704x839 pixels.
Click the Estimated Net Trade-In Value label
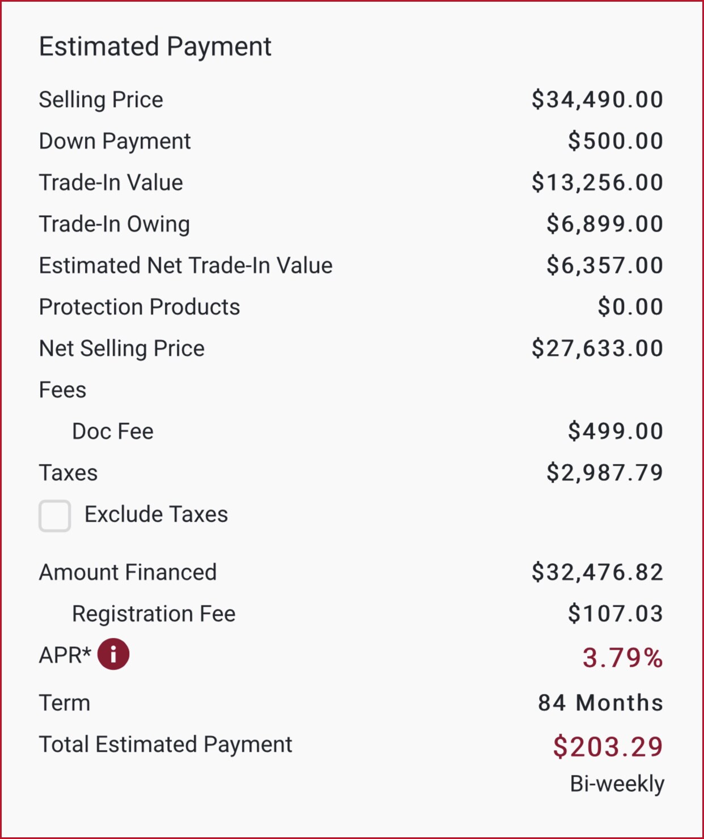tap(185, 265)
